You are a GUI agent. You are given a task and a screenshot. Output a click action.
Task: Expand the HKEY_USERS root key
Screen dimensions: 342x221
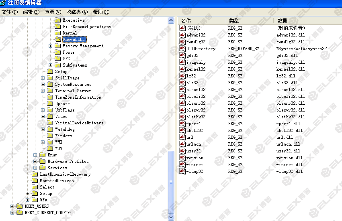[x=12, y=206]
